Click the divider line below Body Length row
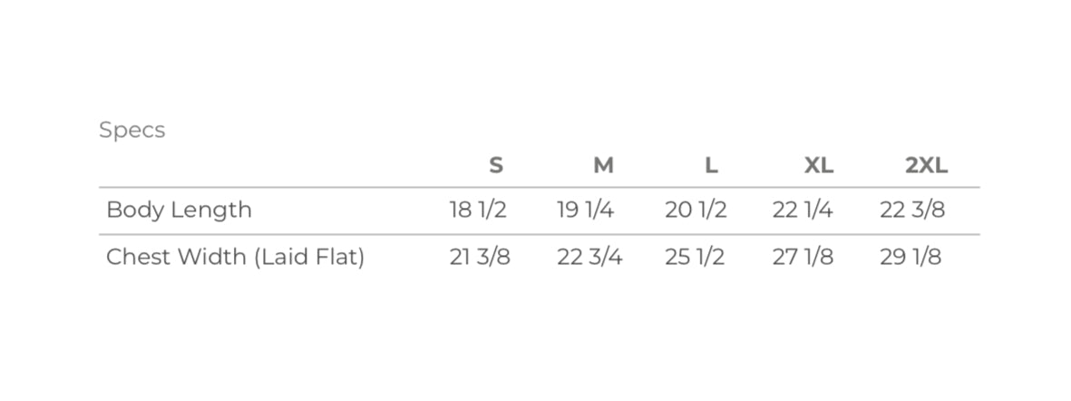The image size is (1071, 401). click(x=539, y=234)
